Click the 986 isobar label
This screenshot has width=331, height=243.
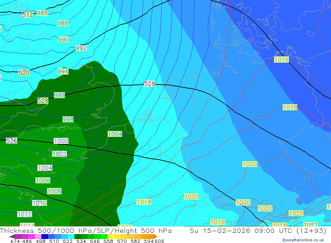[42, 13]
